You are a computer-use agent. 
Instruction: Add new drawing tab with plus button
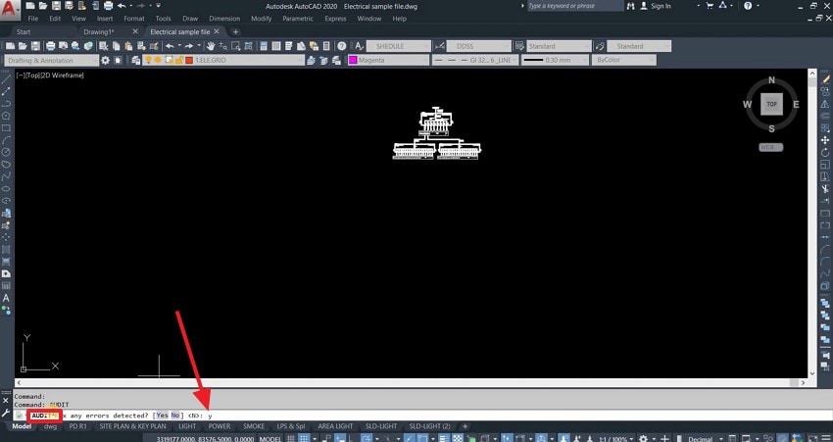point(235,32)
